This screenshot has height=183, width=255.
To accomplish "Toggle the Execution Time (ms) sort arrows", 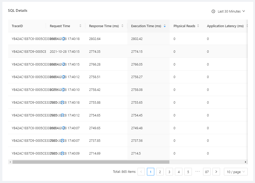I will pos(165,26).
